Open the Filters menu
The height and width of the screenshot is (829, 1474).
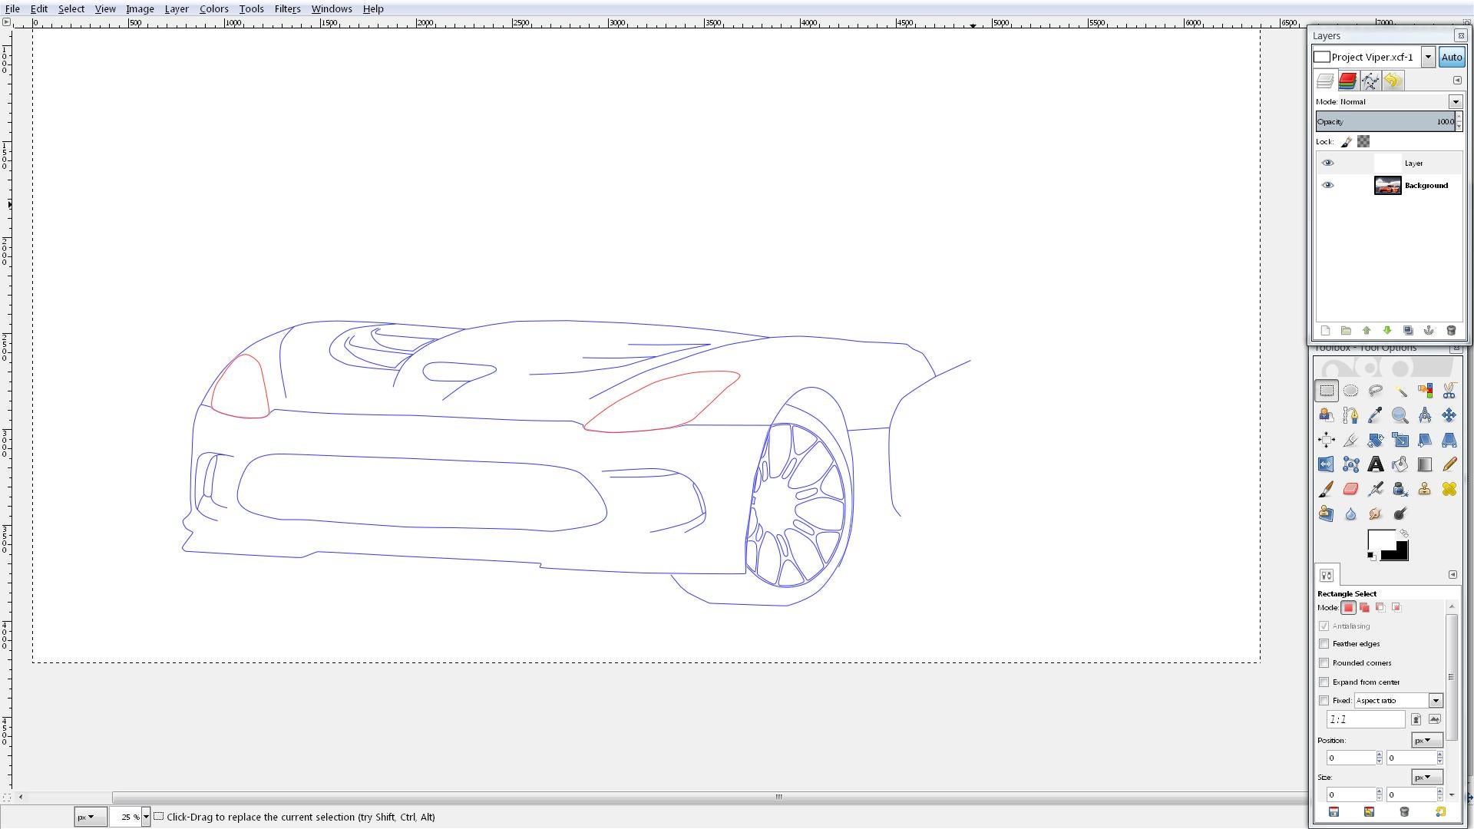tap(287, 8)
